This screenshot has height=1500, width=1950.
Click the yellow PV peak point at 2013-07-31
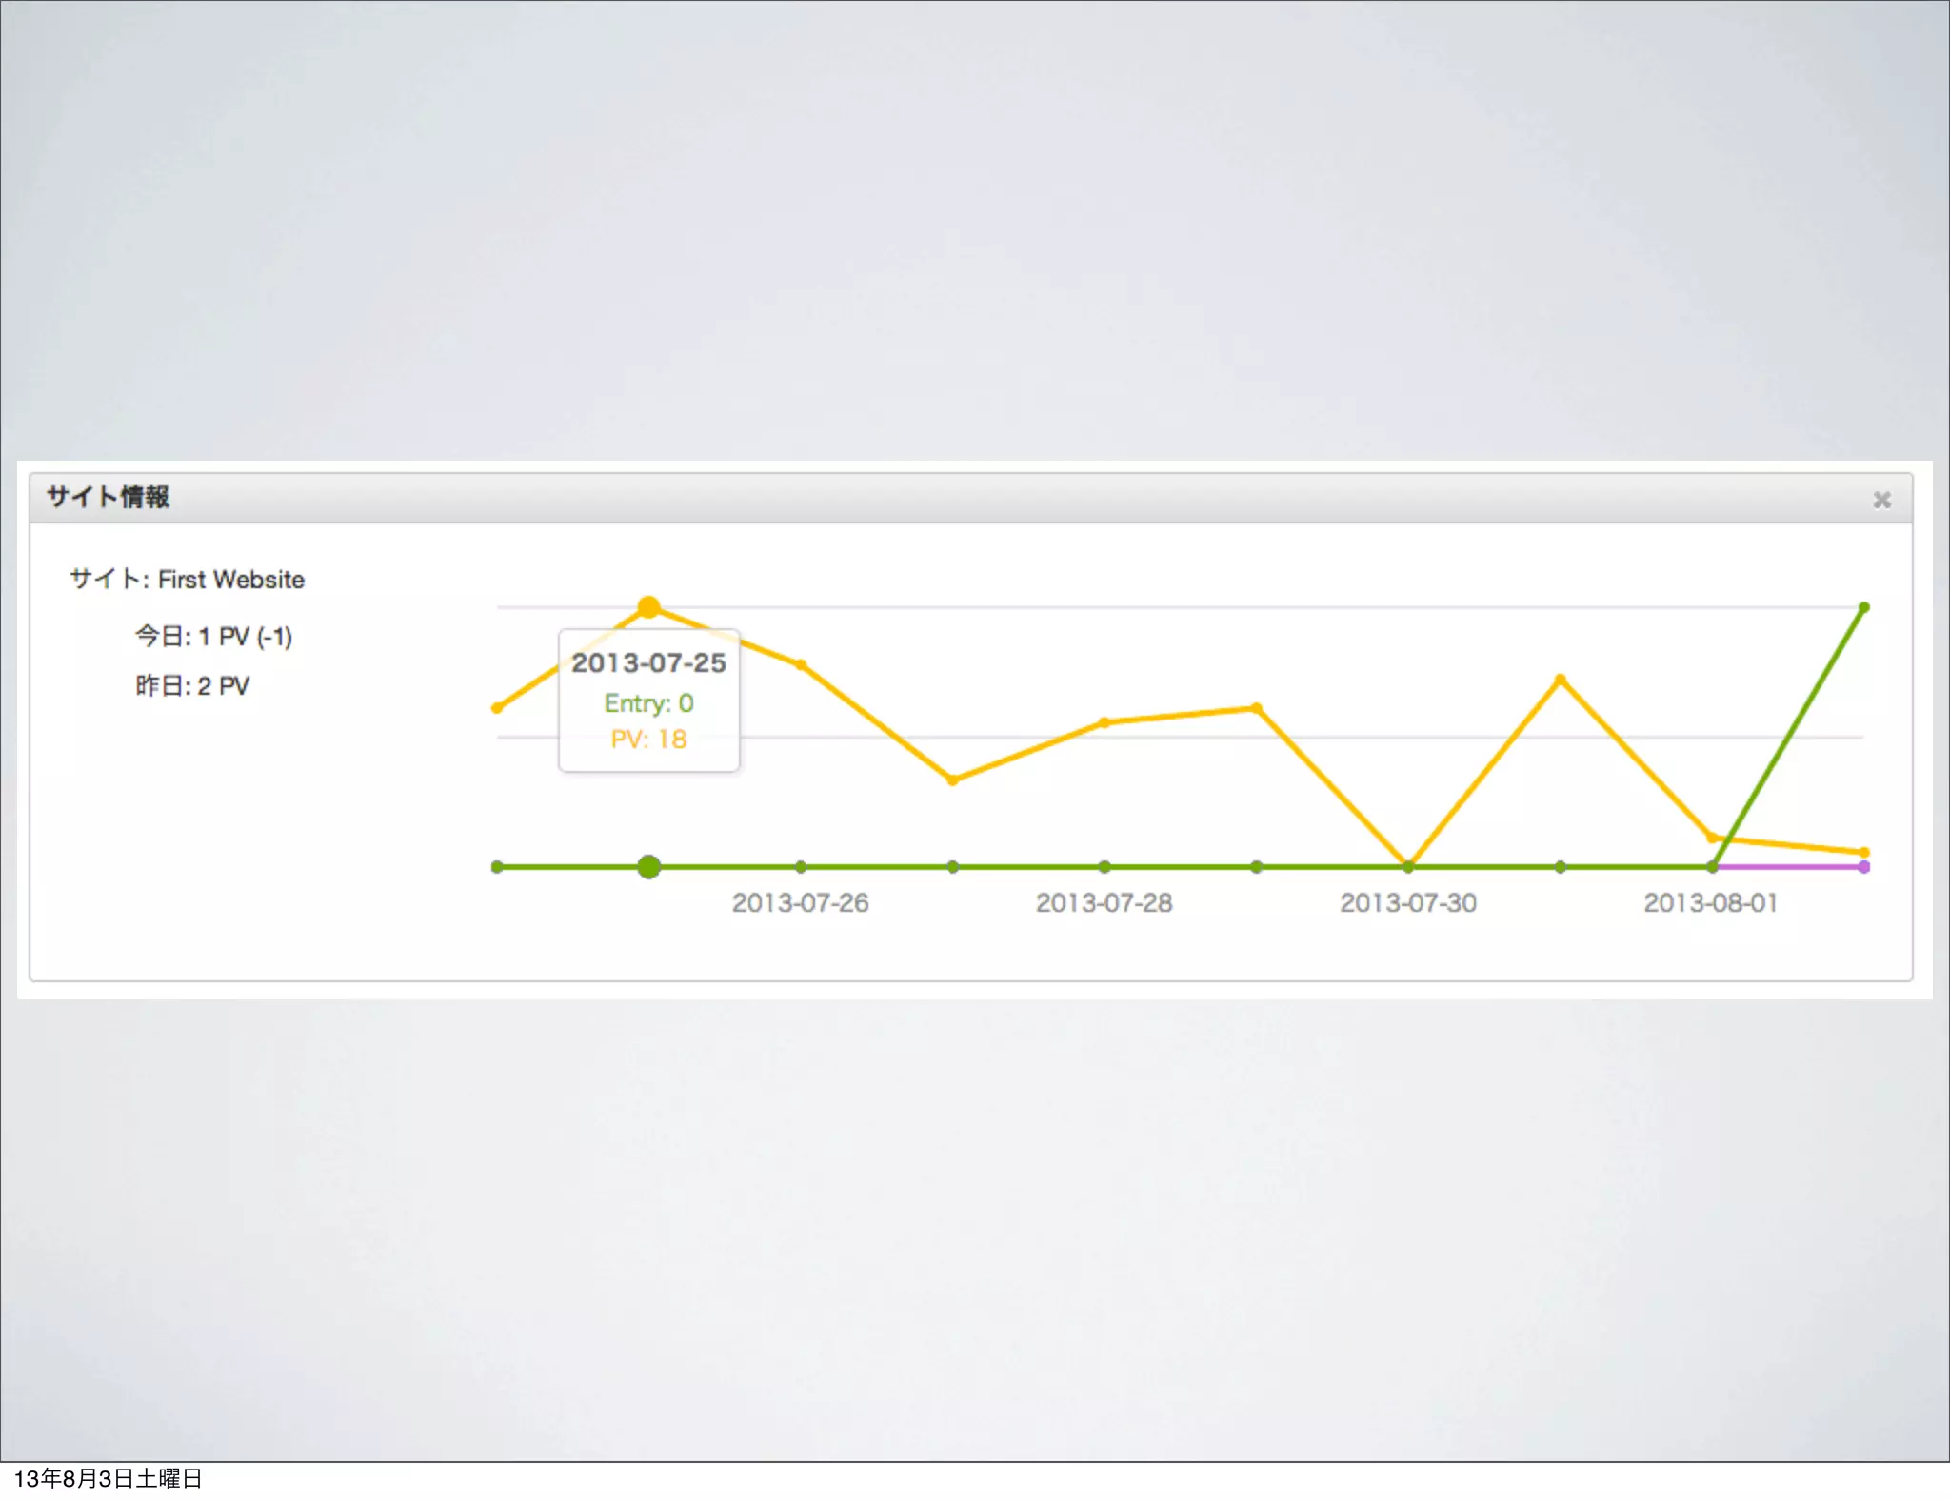[1560, 680]
